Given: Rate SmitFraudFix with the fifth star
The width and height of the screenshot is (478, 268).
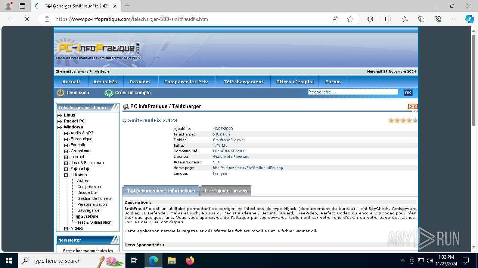Looking at the screenshot, I should click(415, 120).
